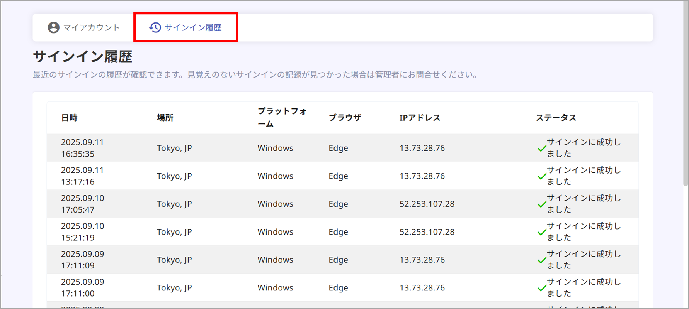The image size is (689, 309).
Task: Click Tokyo, JP in the 16:35:35 row
Action: pyautogui.click(x=174, y=148)
